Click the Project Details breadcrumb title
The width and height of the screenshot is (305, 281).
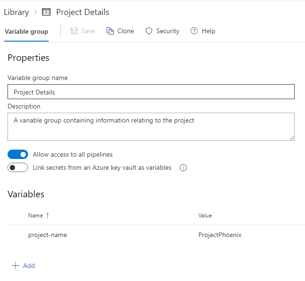[x=83, y=12]
